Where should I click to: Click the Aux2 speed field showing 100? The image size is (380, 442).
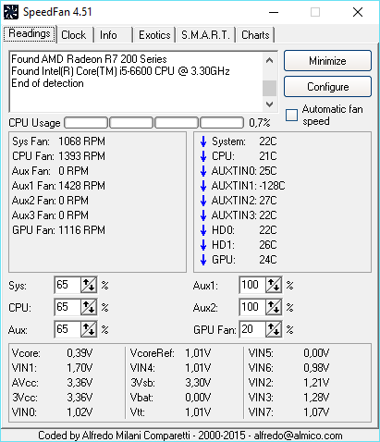(252, 307)
